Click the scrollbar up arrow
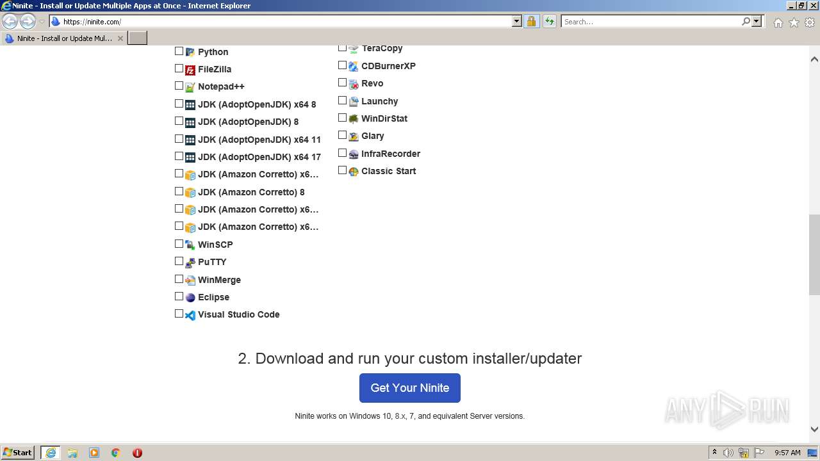The width and height of the screenshot is (820, 461). [814, 59]
